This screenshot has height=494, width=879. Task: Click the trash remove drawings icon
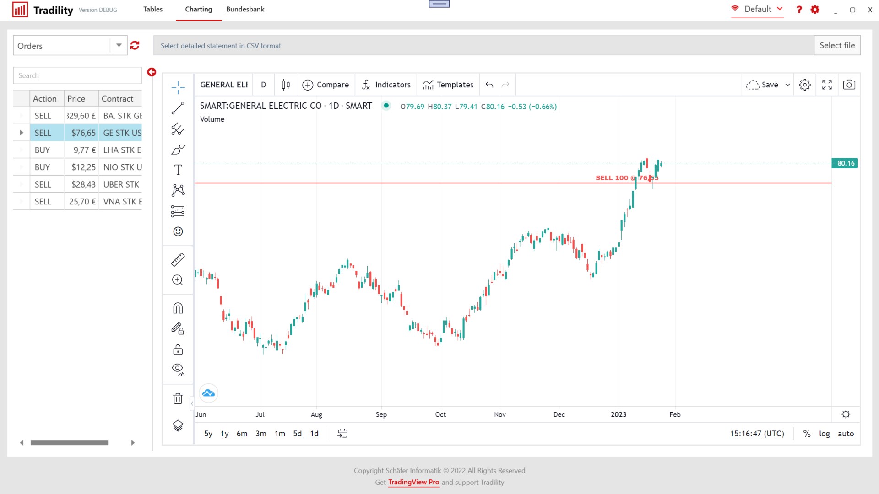[178, 398]
